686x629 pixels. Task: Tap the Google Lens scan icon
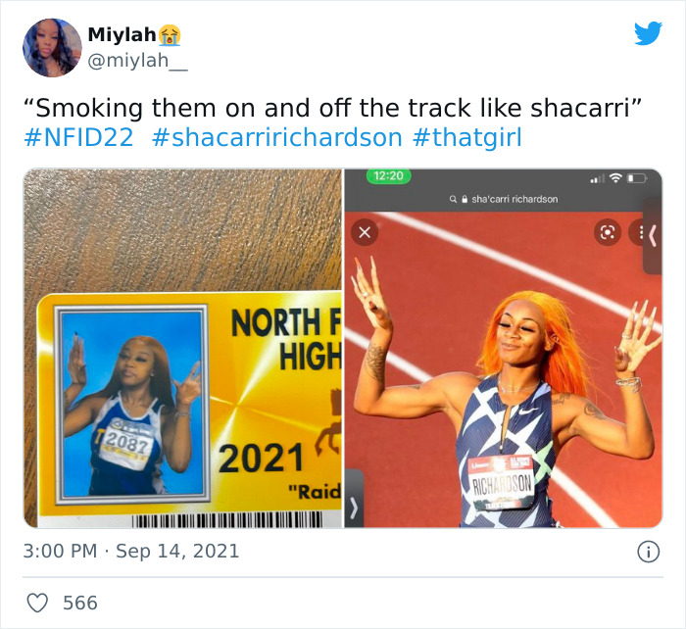(608, 232)
